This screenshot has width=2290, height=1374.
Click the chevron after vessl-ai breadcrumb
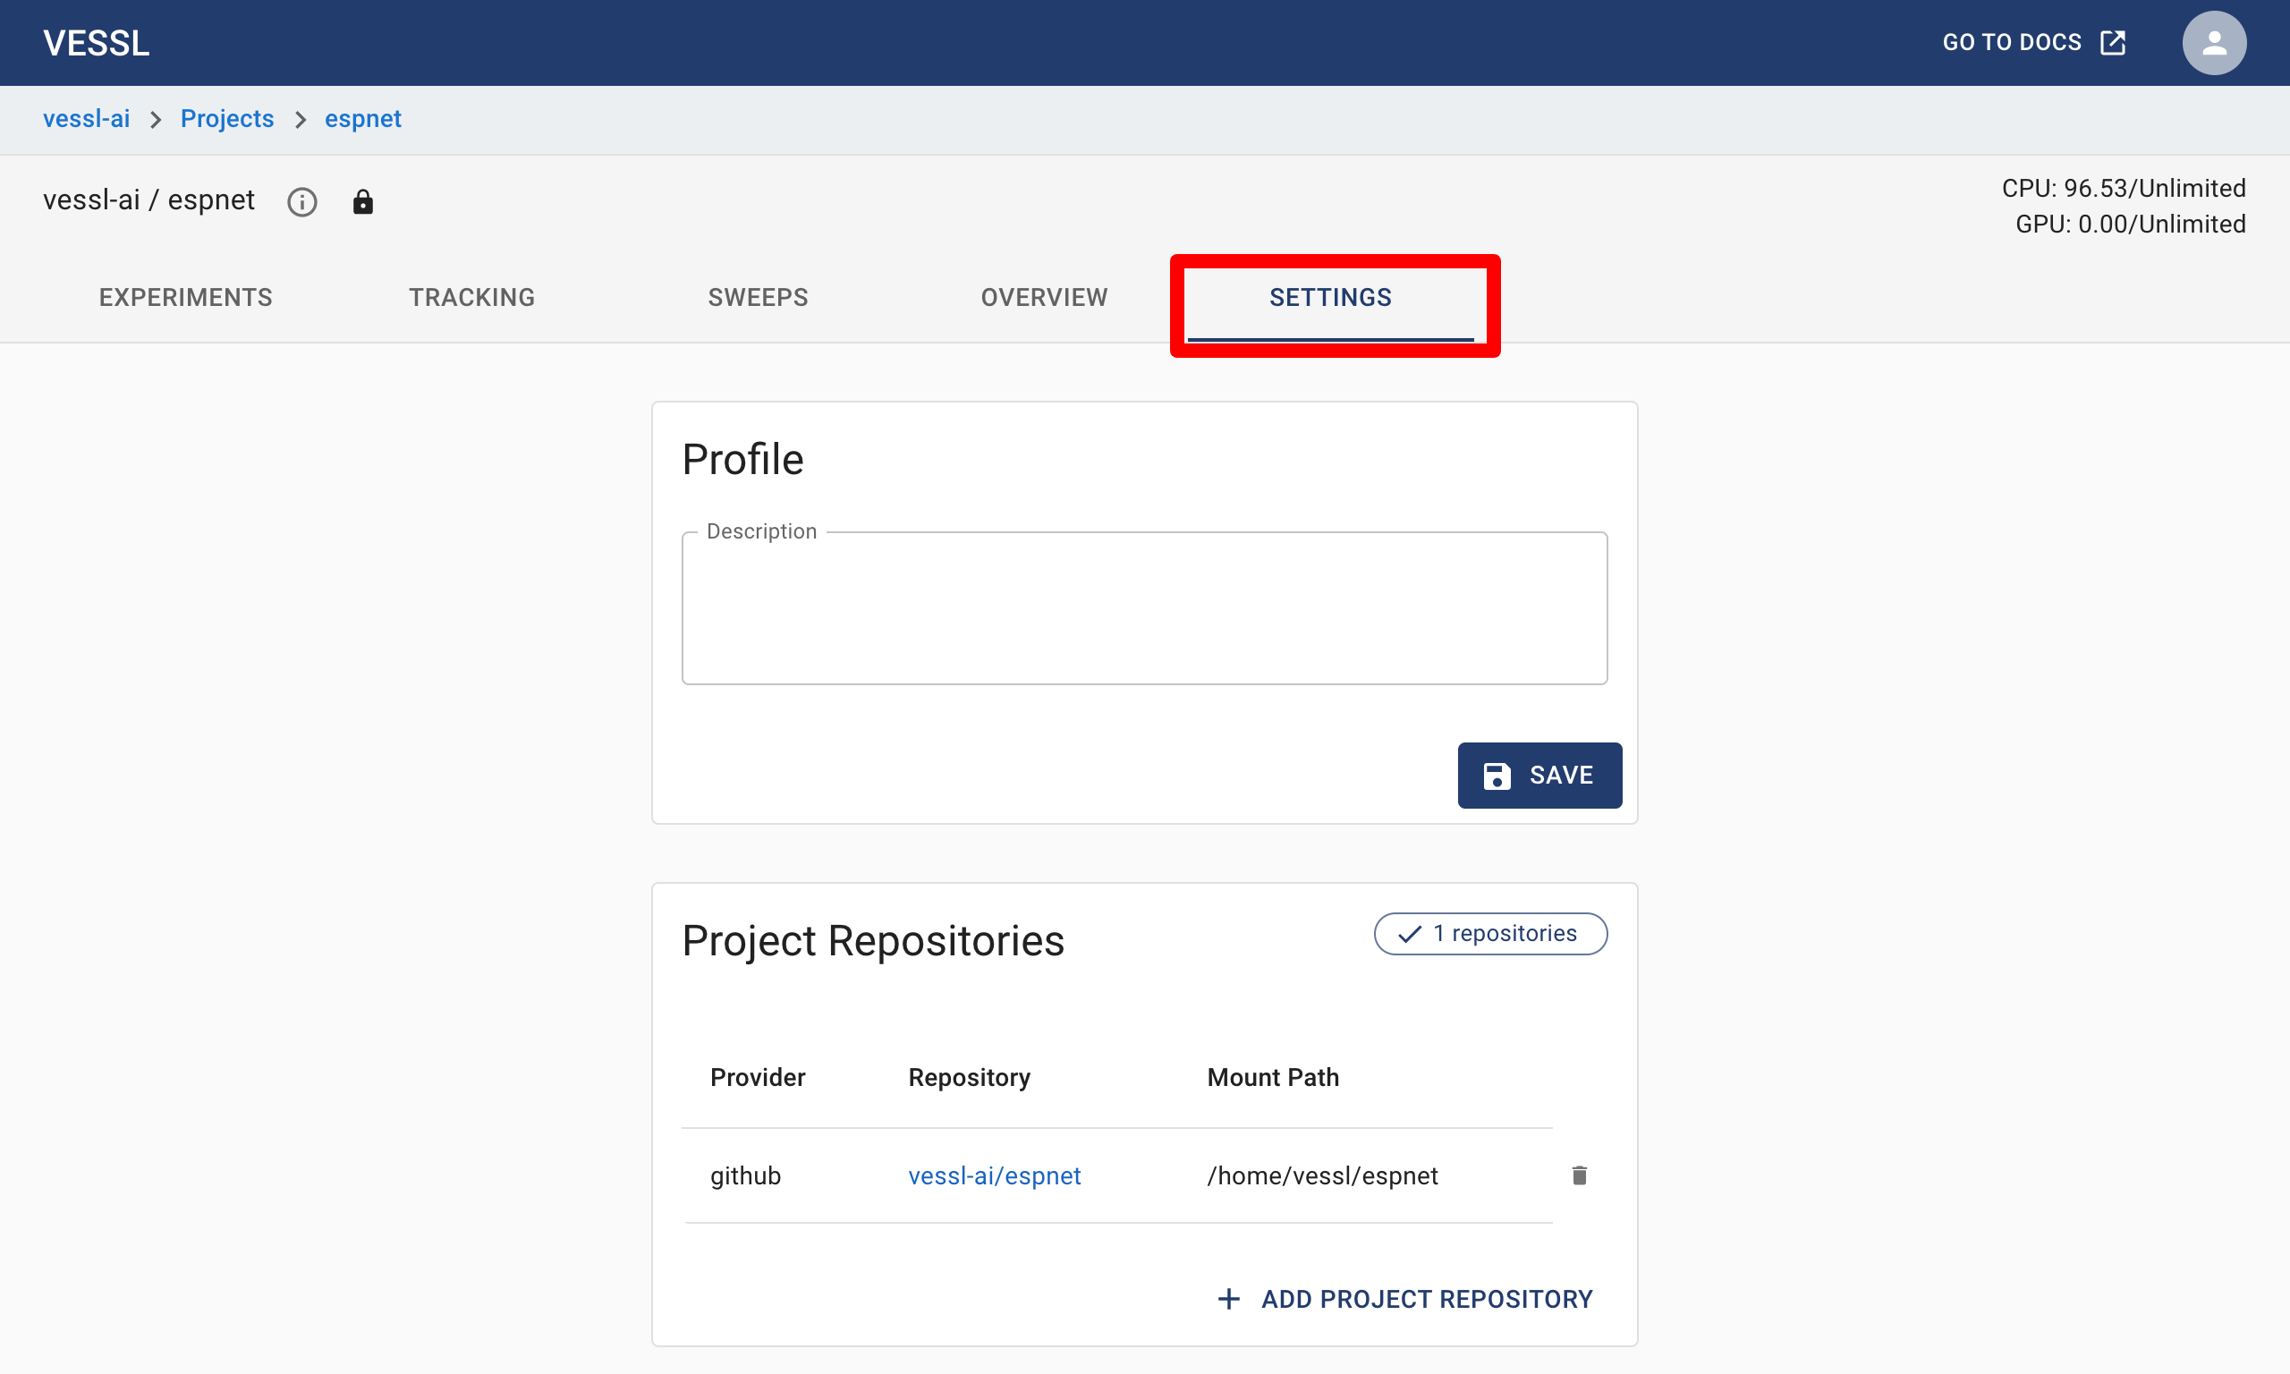pyautogui.click(x=156, y=120)
